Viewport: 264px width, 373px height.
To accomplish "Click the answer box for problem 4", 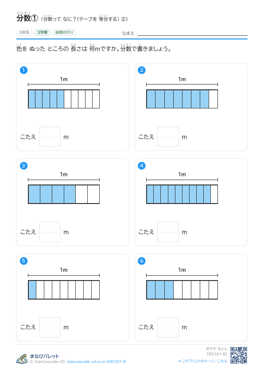I will (x=168, y=232).
